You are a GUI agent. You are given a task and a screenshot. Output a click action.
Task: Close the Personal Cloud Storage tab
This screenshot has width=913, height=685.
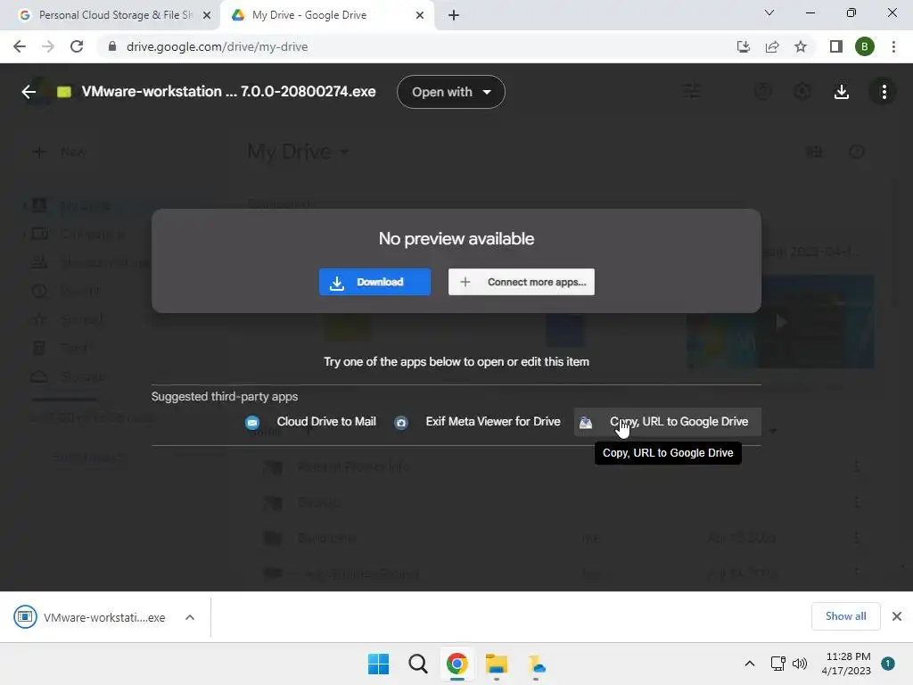tap(207, 15)
